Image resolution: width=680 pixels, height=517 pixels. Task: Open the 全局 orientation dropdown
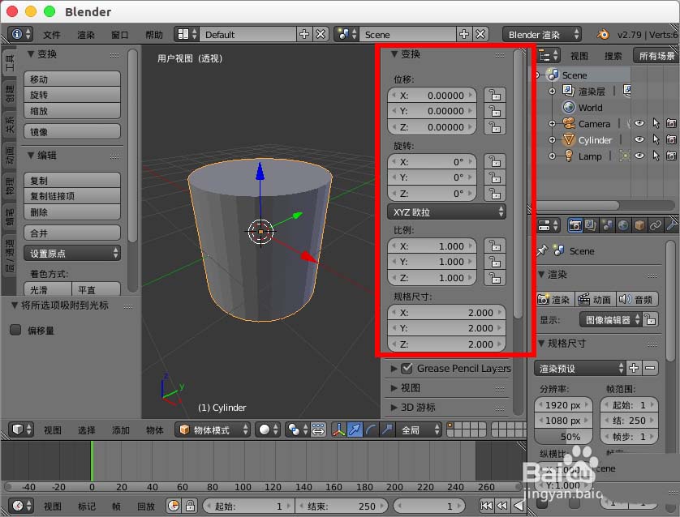click(x=419, y=429)
